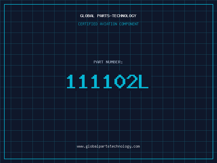
Task: Click the GLOBAL PARTS-TECHNOLOGY heading
Action: [108, 16]
